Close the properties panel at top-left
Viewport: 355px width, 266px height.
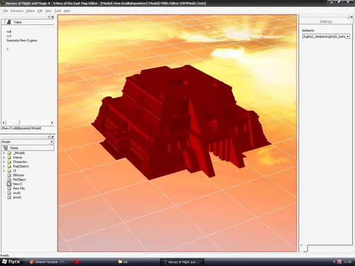(53, 17)
